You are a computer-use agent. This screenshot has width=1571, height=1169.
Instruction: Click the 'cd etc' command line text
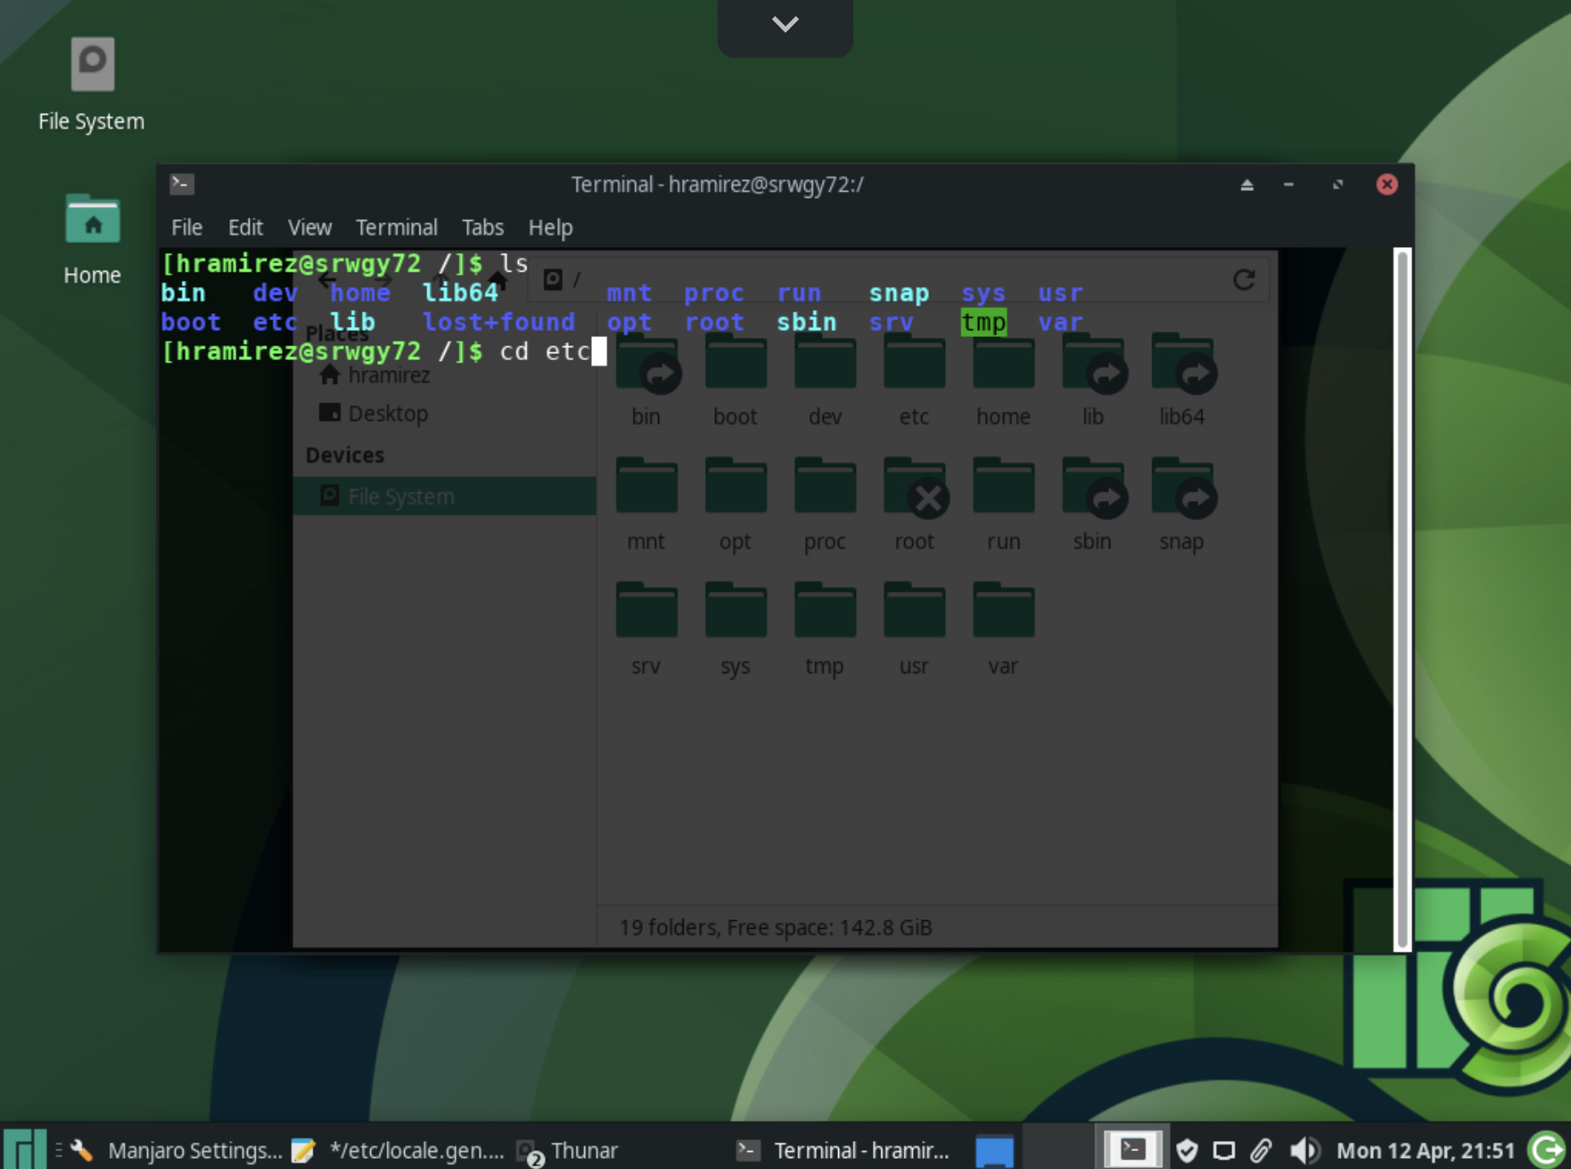[x=544, y=351]
